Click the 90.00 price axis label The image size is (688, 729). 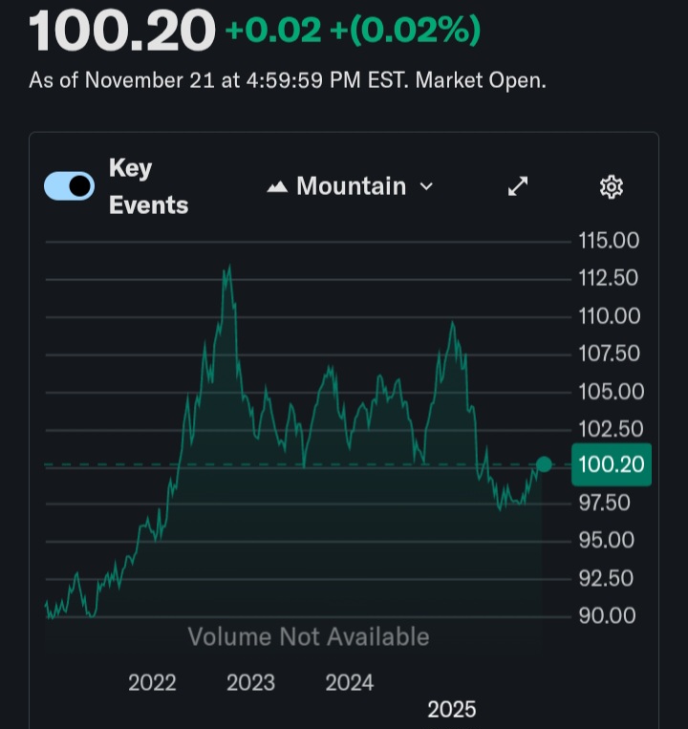pos(609,615)
